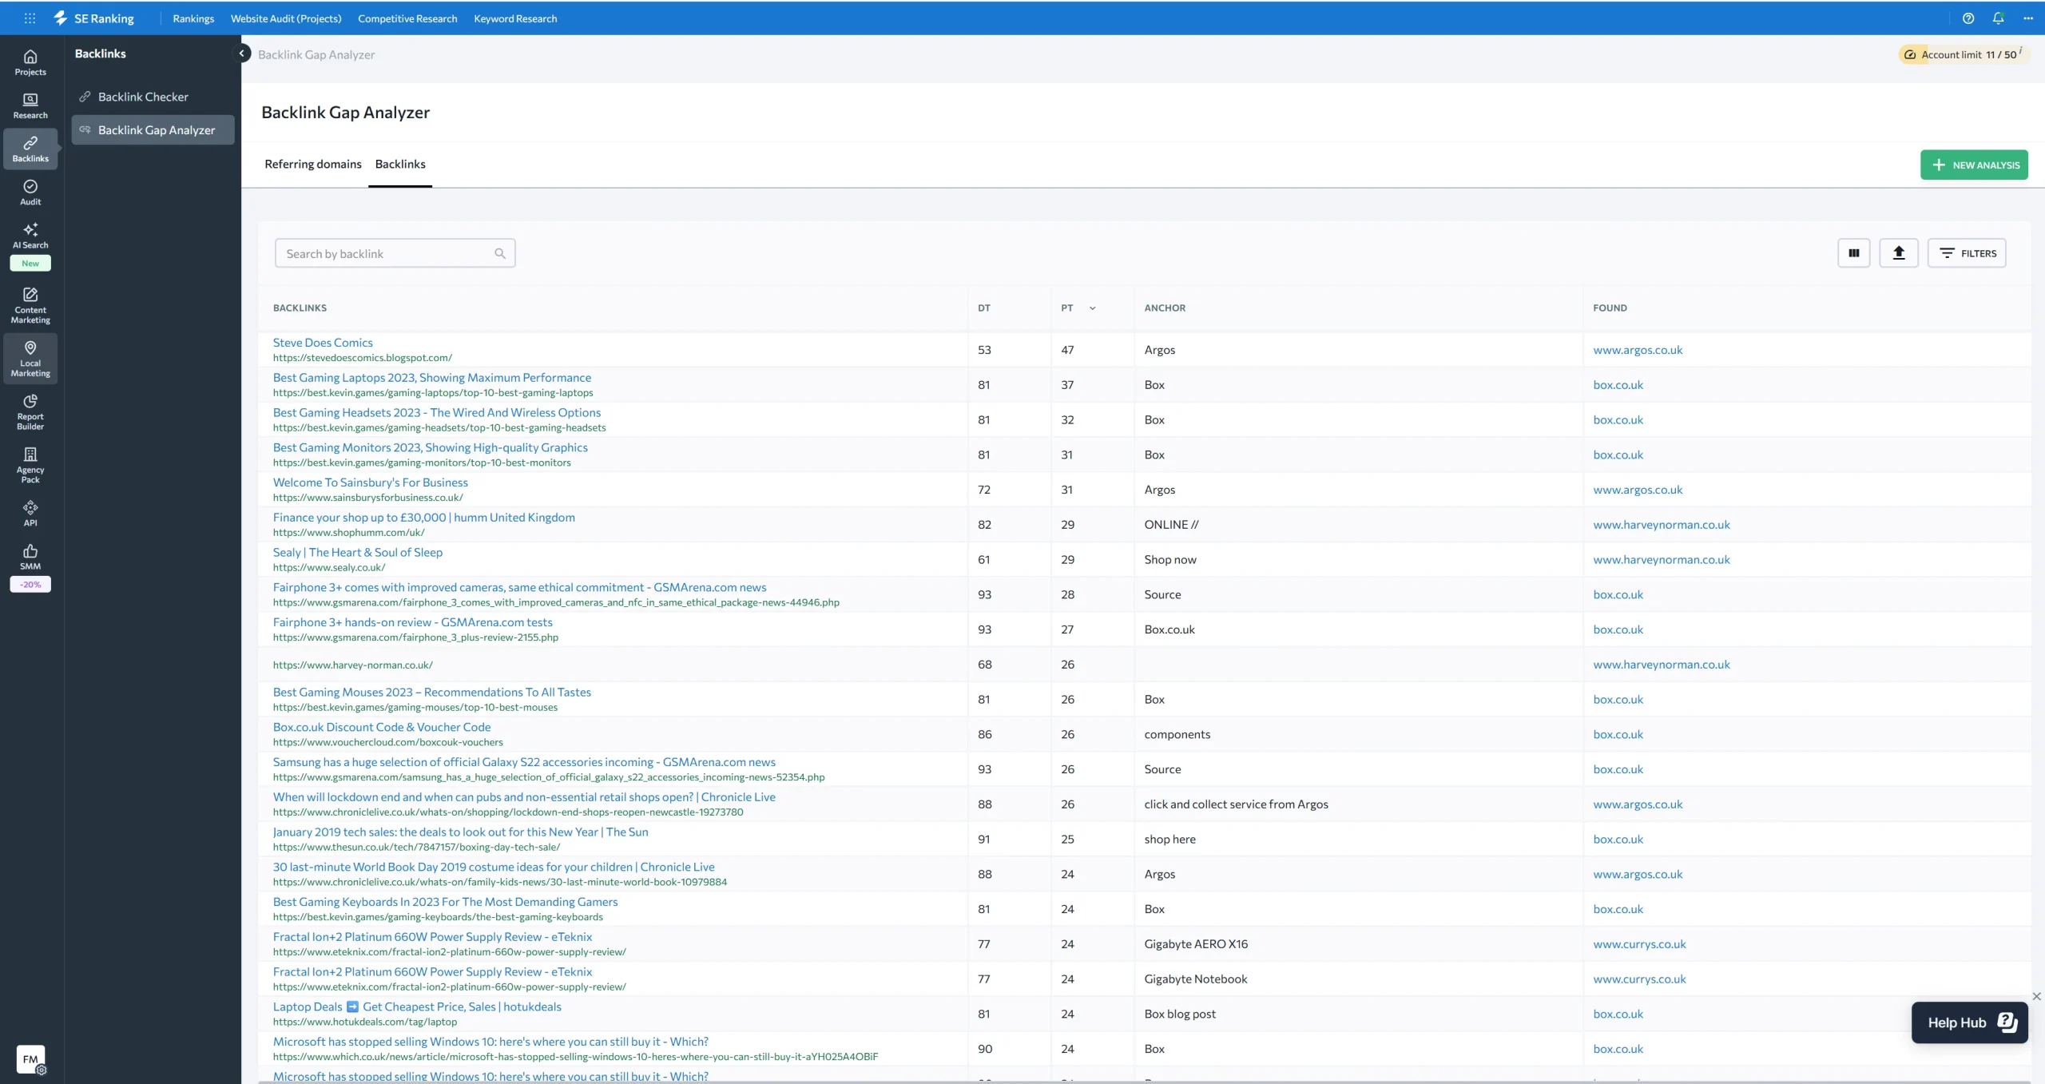Open the Projects sidebar icon

pyautogui.click(x=30, y=63)
